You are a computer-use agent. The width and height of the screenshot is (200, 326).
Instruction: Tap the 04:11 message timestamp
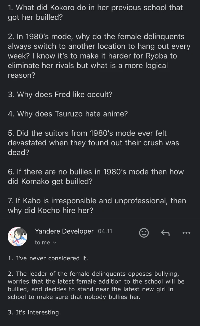(105, 231)
